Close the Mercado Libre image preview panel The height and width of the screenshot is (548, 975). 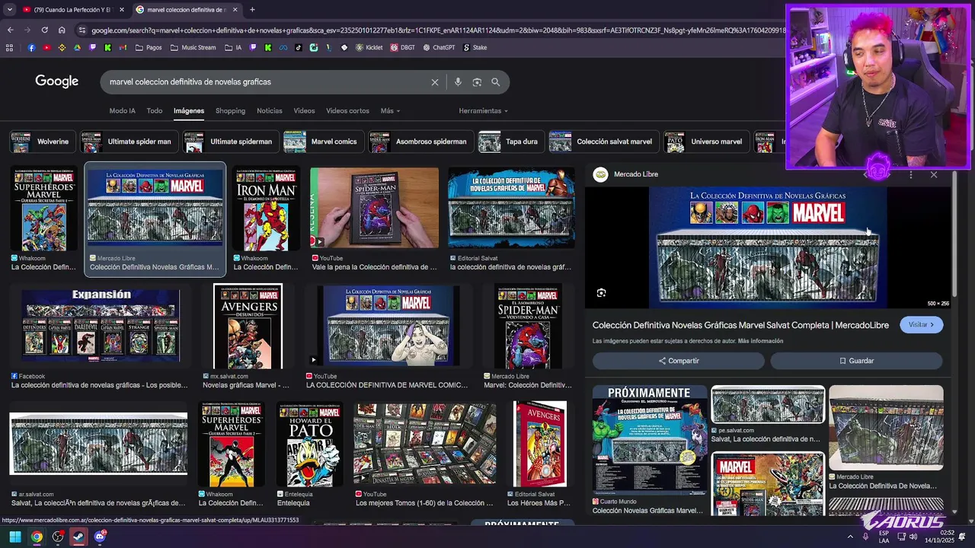(934, 174)
